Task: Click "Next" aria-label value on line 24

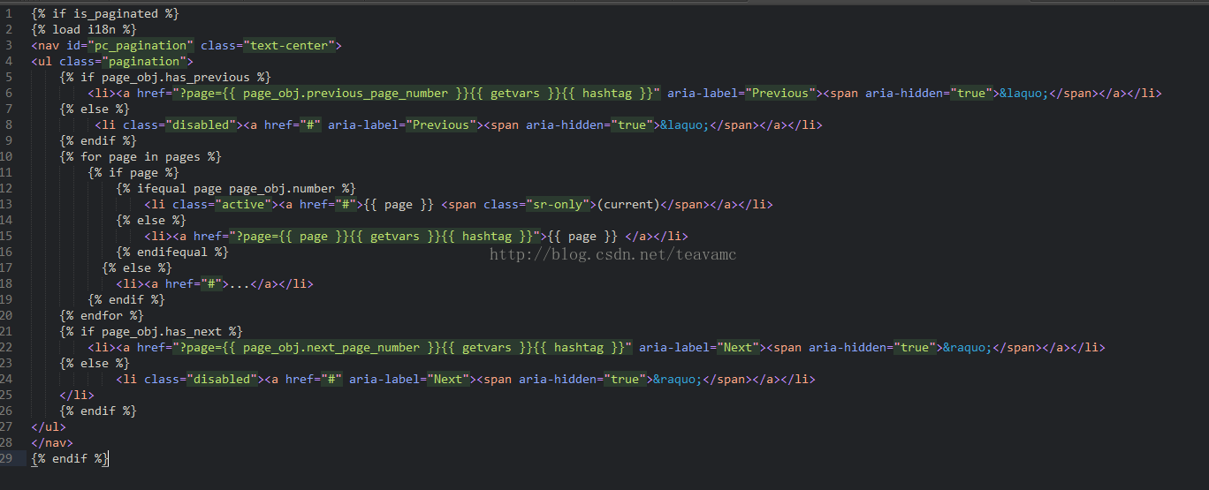Action: [448, 380]
